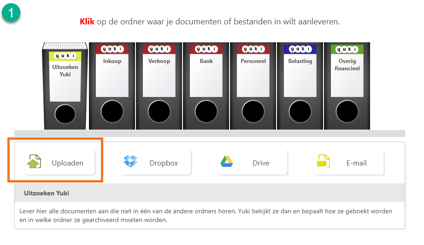Screen dimensions: 424x245
Task: Click the yellow envelope e-mail icon
Action: click(x=324, y=161)
